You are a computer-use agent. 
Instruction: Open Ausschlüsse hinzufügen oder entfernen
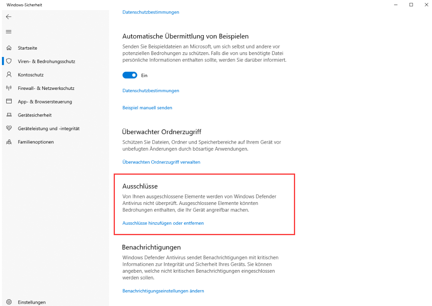(163, 223)
